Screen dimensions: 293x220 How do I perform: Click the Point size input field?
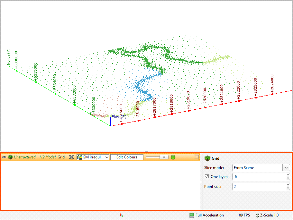[258, 186]
